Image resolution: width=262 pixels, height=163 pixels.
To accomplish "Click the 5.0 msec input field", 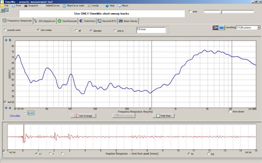I will coord(151,30).
